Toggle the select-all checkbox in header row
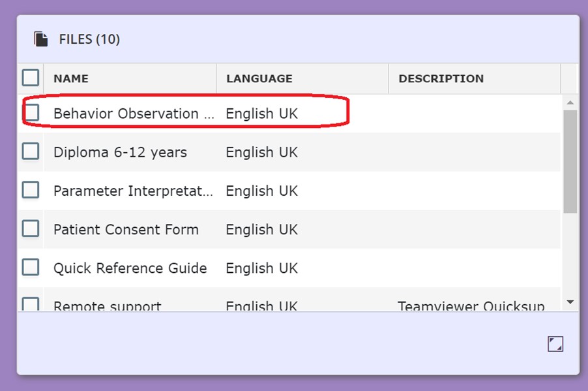 (x=31, y=78)
